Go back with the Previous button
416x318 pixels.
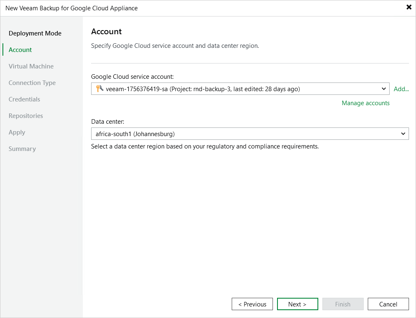click(252, 304)
